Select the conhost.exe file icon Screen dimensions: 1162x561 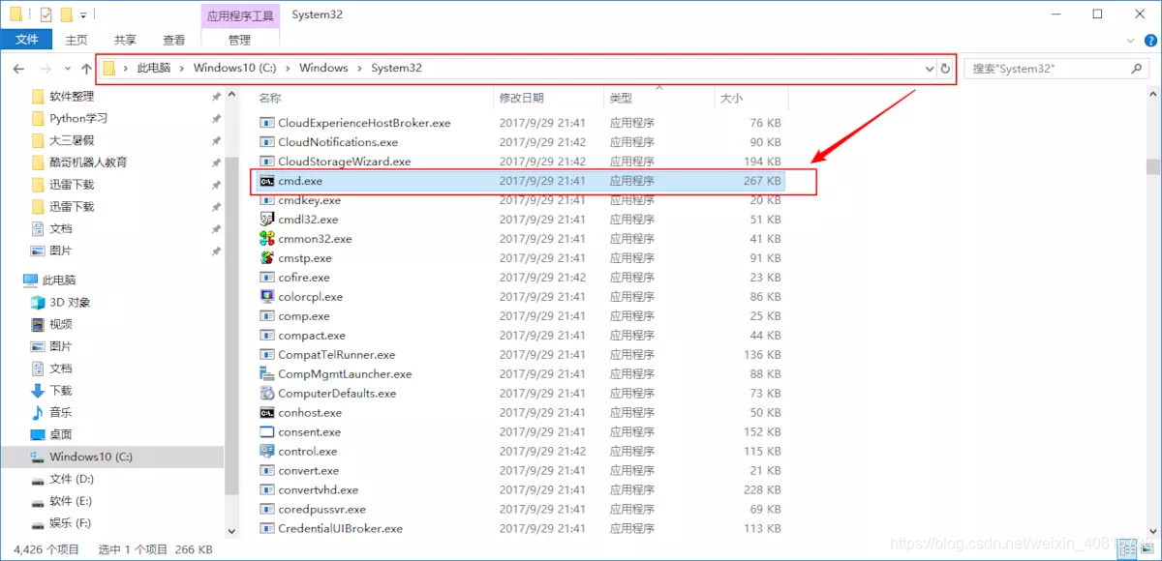click(267, 413)
